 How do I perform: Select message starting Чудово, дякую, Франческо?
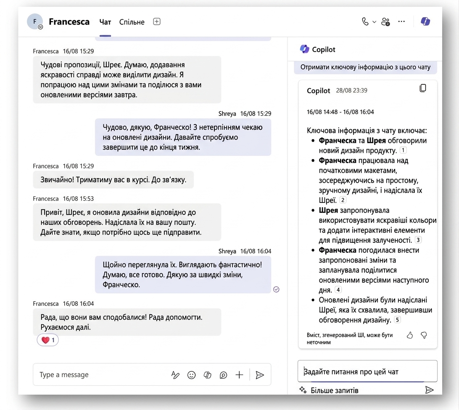click(183, 137)
